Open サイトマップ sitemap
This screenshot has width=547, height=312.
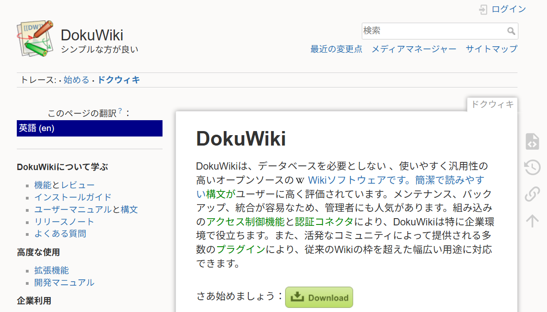click(x=492, y=49)
